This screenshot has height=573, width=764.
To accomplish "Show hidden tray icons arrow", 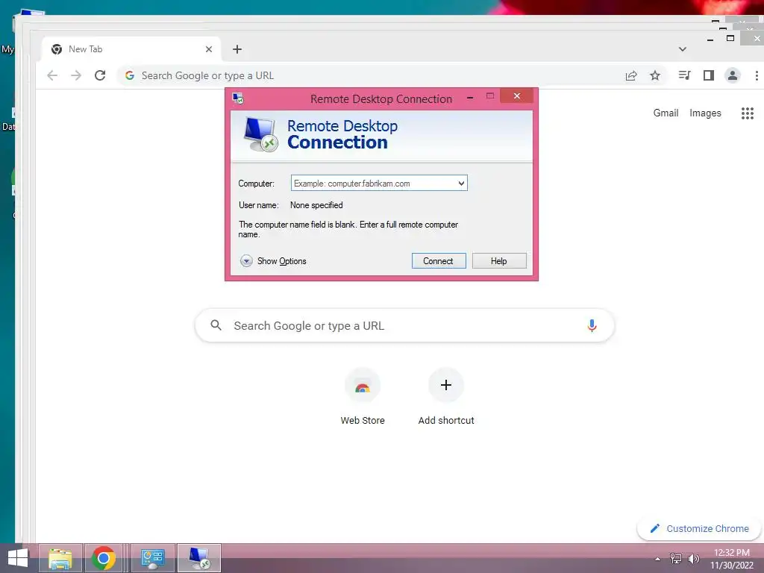I will 658,559.
